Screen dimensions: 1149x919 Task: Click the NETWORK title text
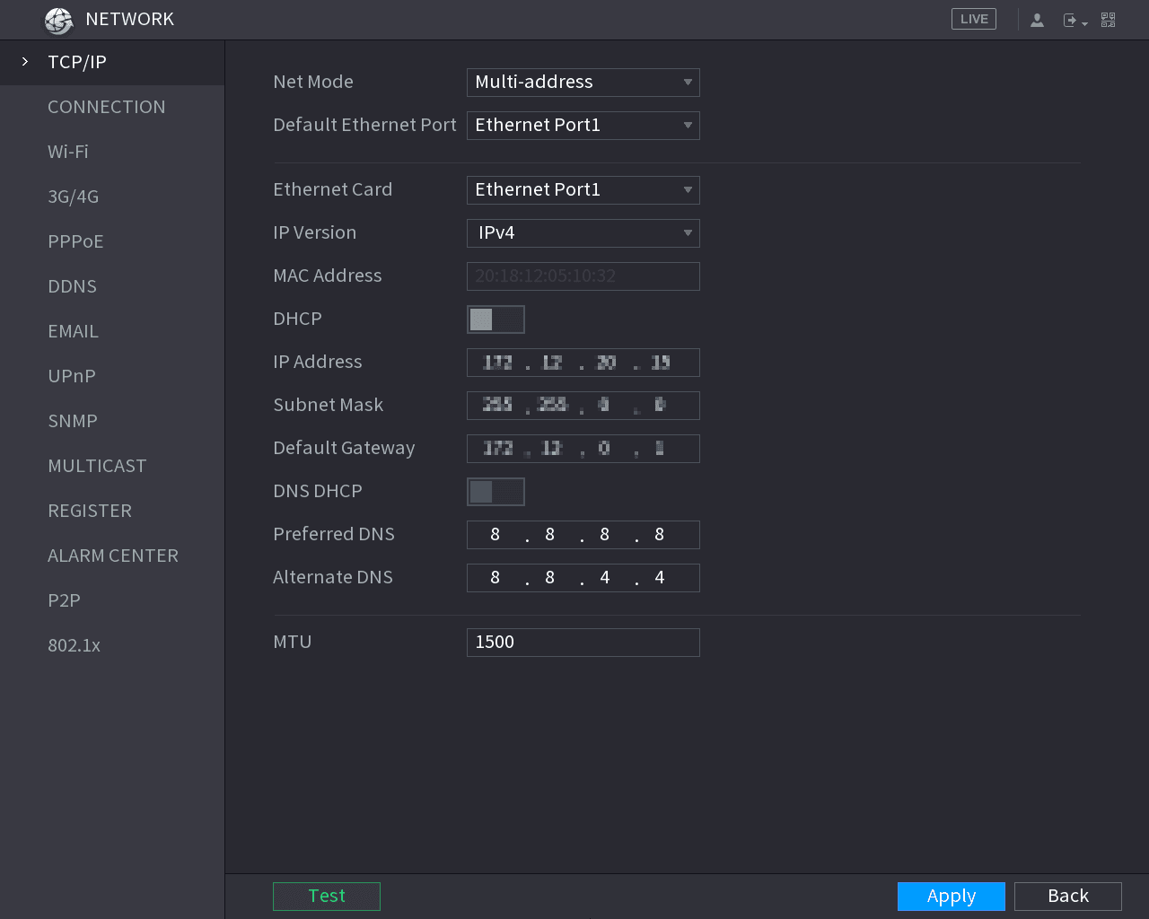point(130,19)
